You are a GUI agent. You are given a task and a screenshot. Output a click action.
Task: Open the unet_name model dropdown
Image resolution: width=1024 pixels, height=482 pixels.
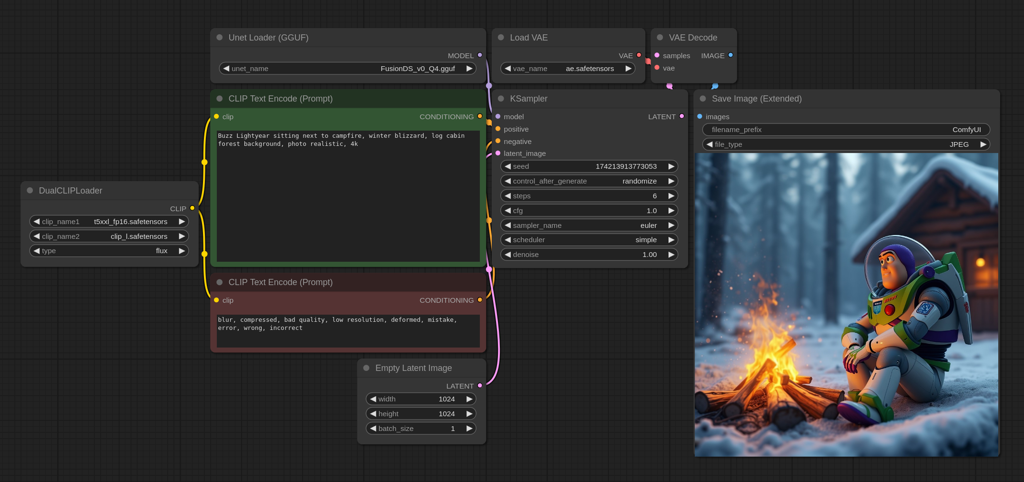point(348,69)
